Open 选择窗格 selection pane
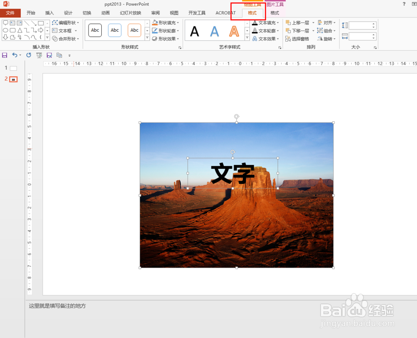The height and width of the screenshot is (338, 417). [297, 39]
